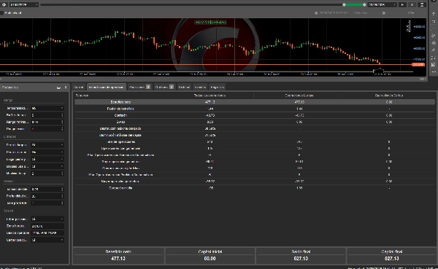Click the icon button right of stop
This screenshot has height=269, width=438.
422,5
